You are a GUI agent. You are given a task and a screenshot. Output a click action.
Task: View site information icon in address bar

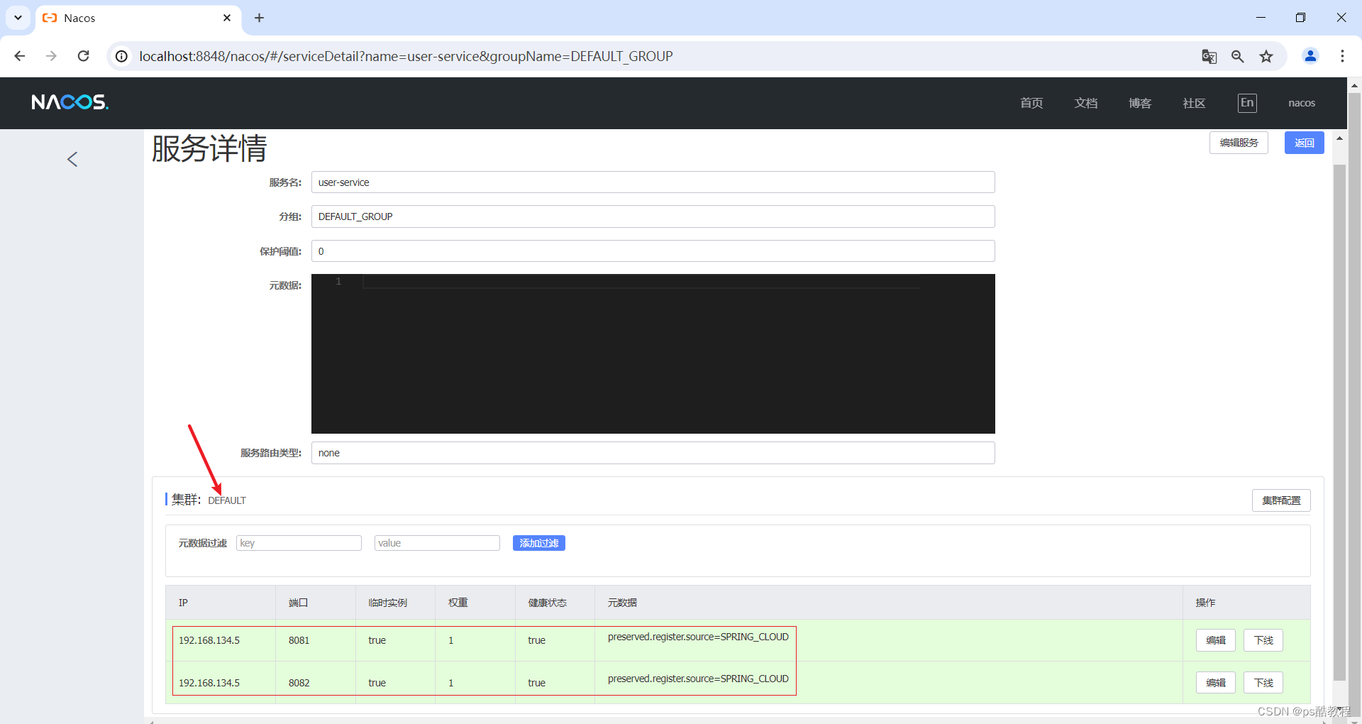[x=122, y=56]
